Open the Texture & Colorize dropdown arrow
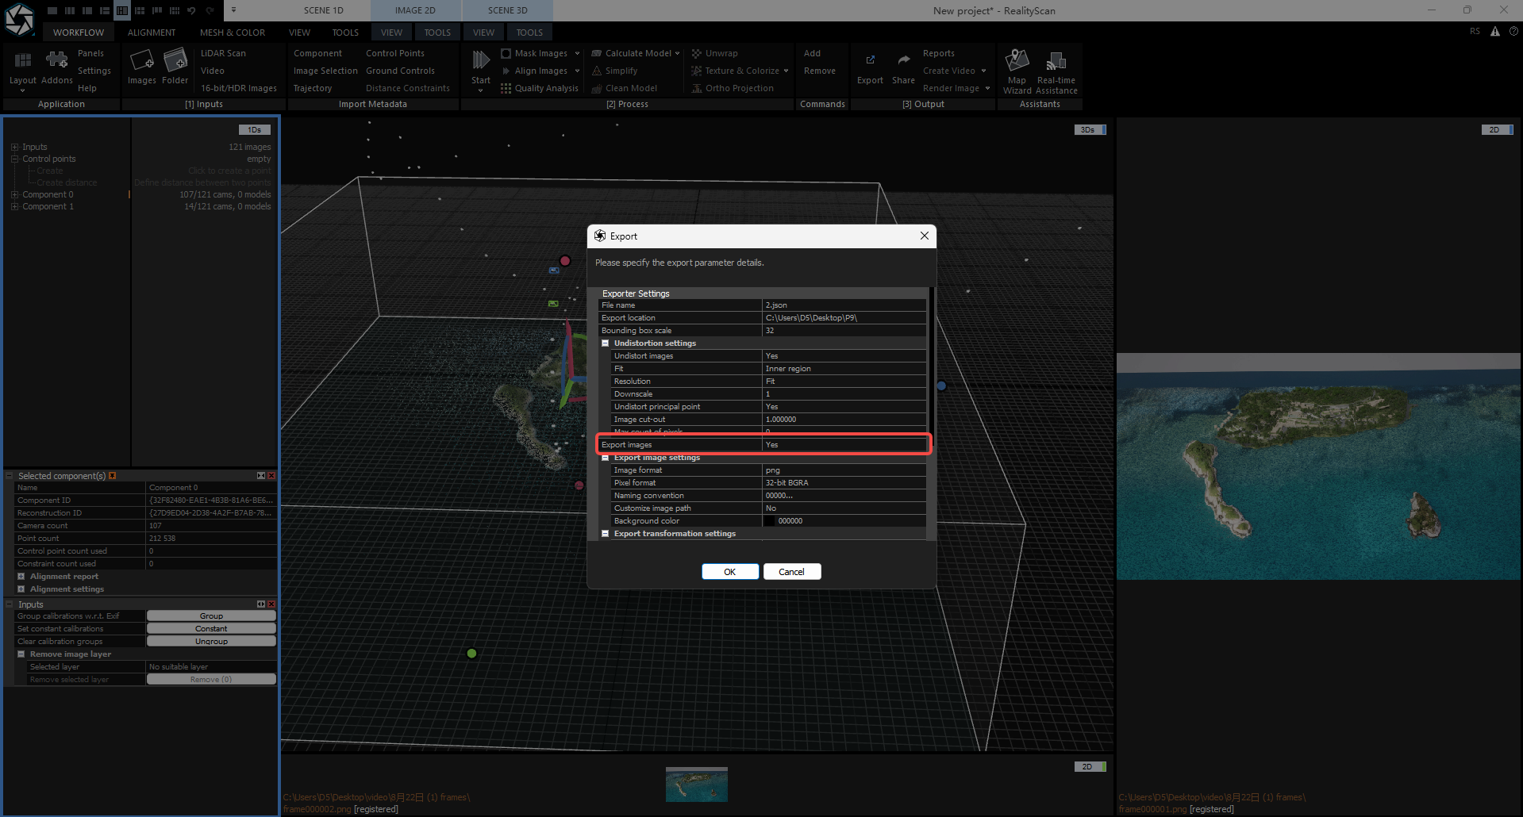This screenshot has width=1523, height=817. point(786,71)
